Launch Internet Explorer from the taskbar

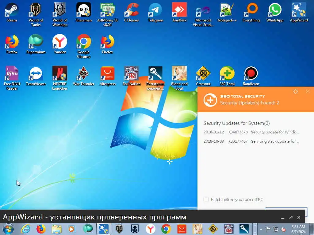pos(26,229)
